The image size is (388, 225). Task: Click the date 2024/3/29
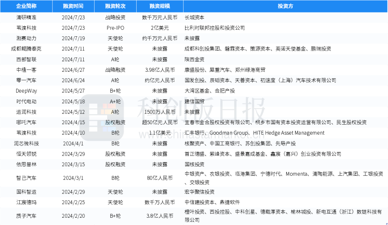click(x=73, y=154)
